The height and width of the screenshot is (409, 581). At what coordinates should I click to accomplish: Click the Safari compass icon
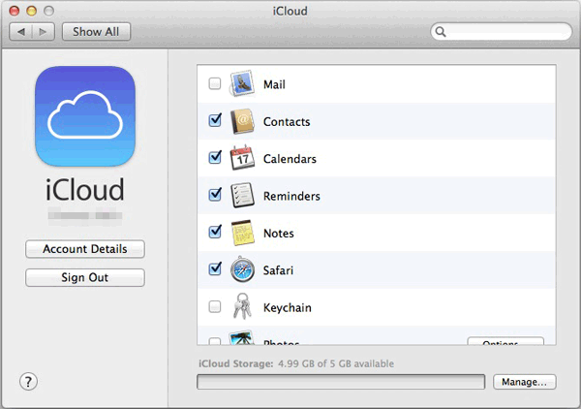tap(242, 269)
